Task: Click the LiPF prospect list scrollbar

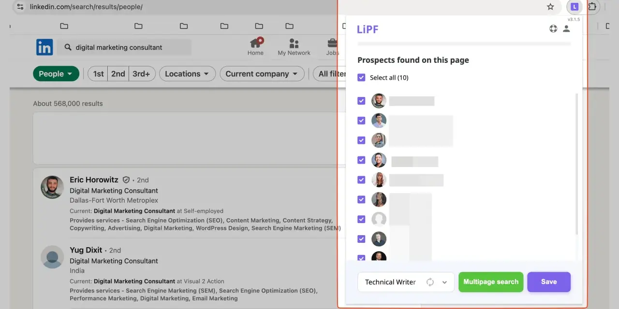Action: tap(576, 164)
